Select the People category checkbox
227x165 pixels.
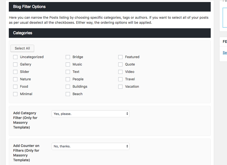pos(68,79)
